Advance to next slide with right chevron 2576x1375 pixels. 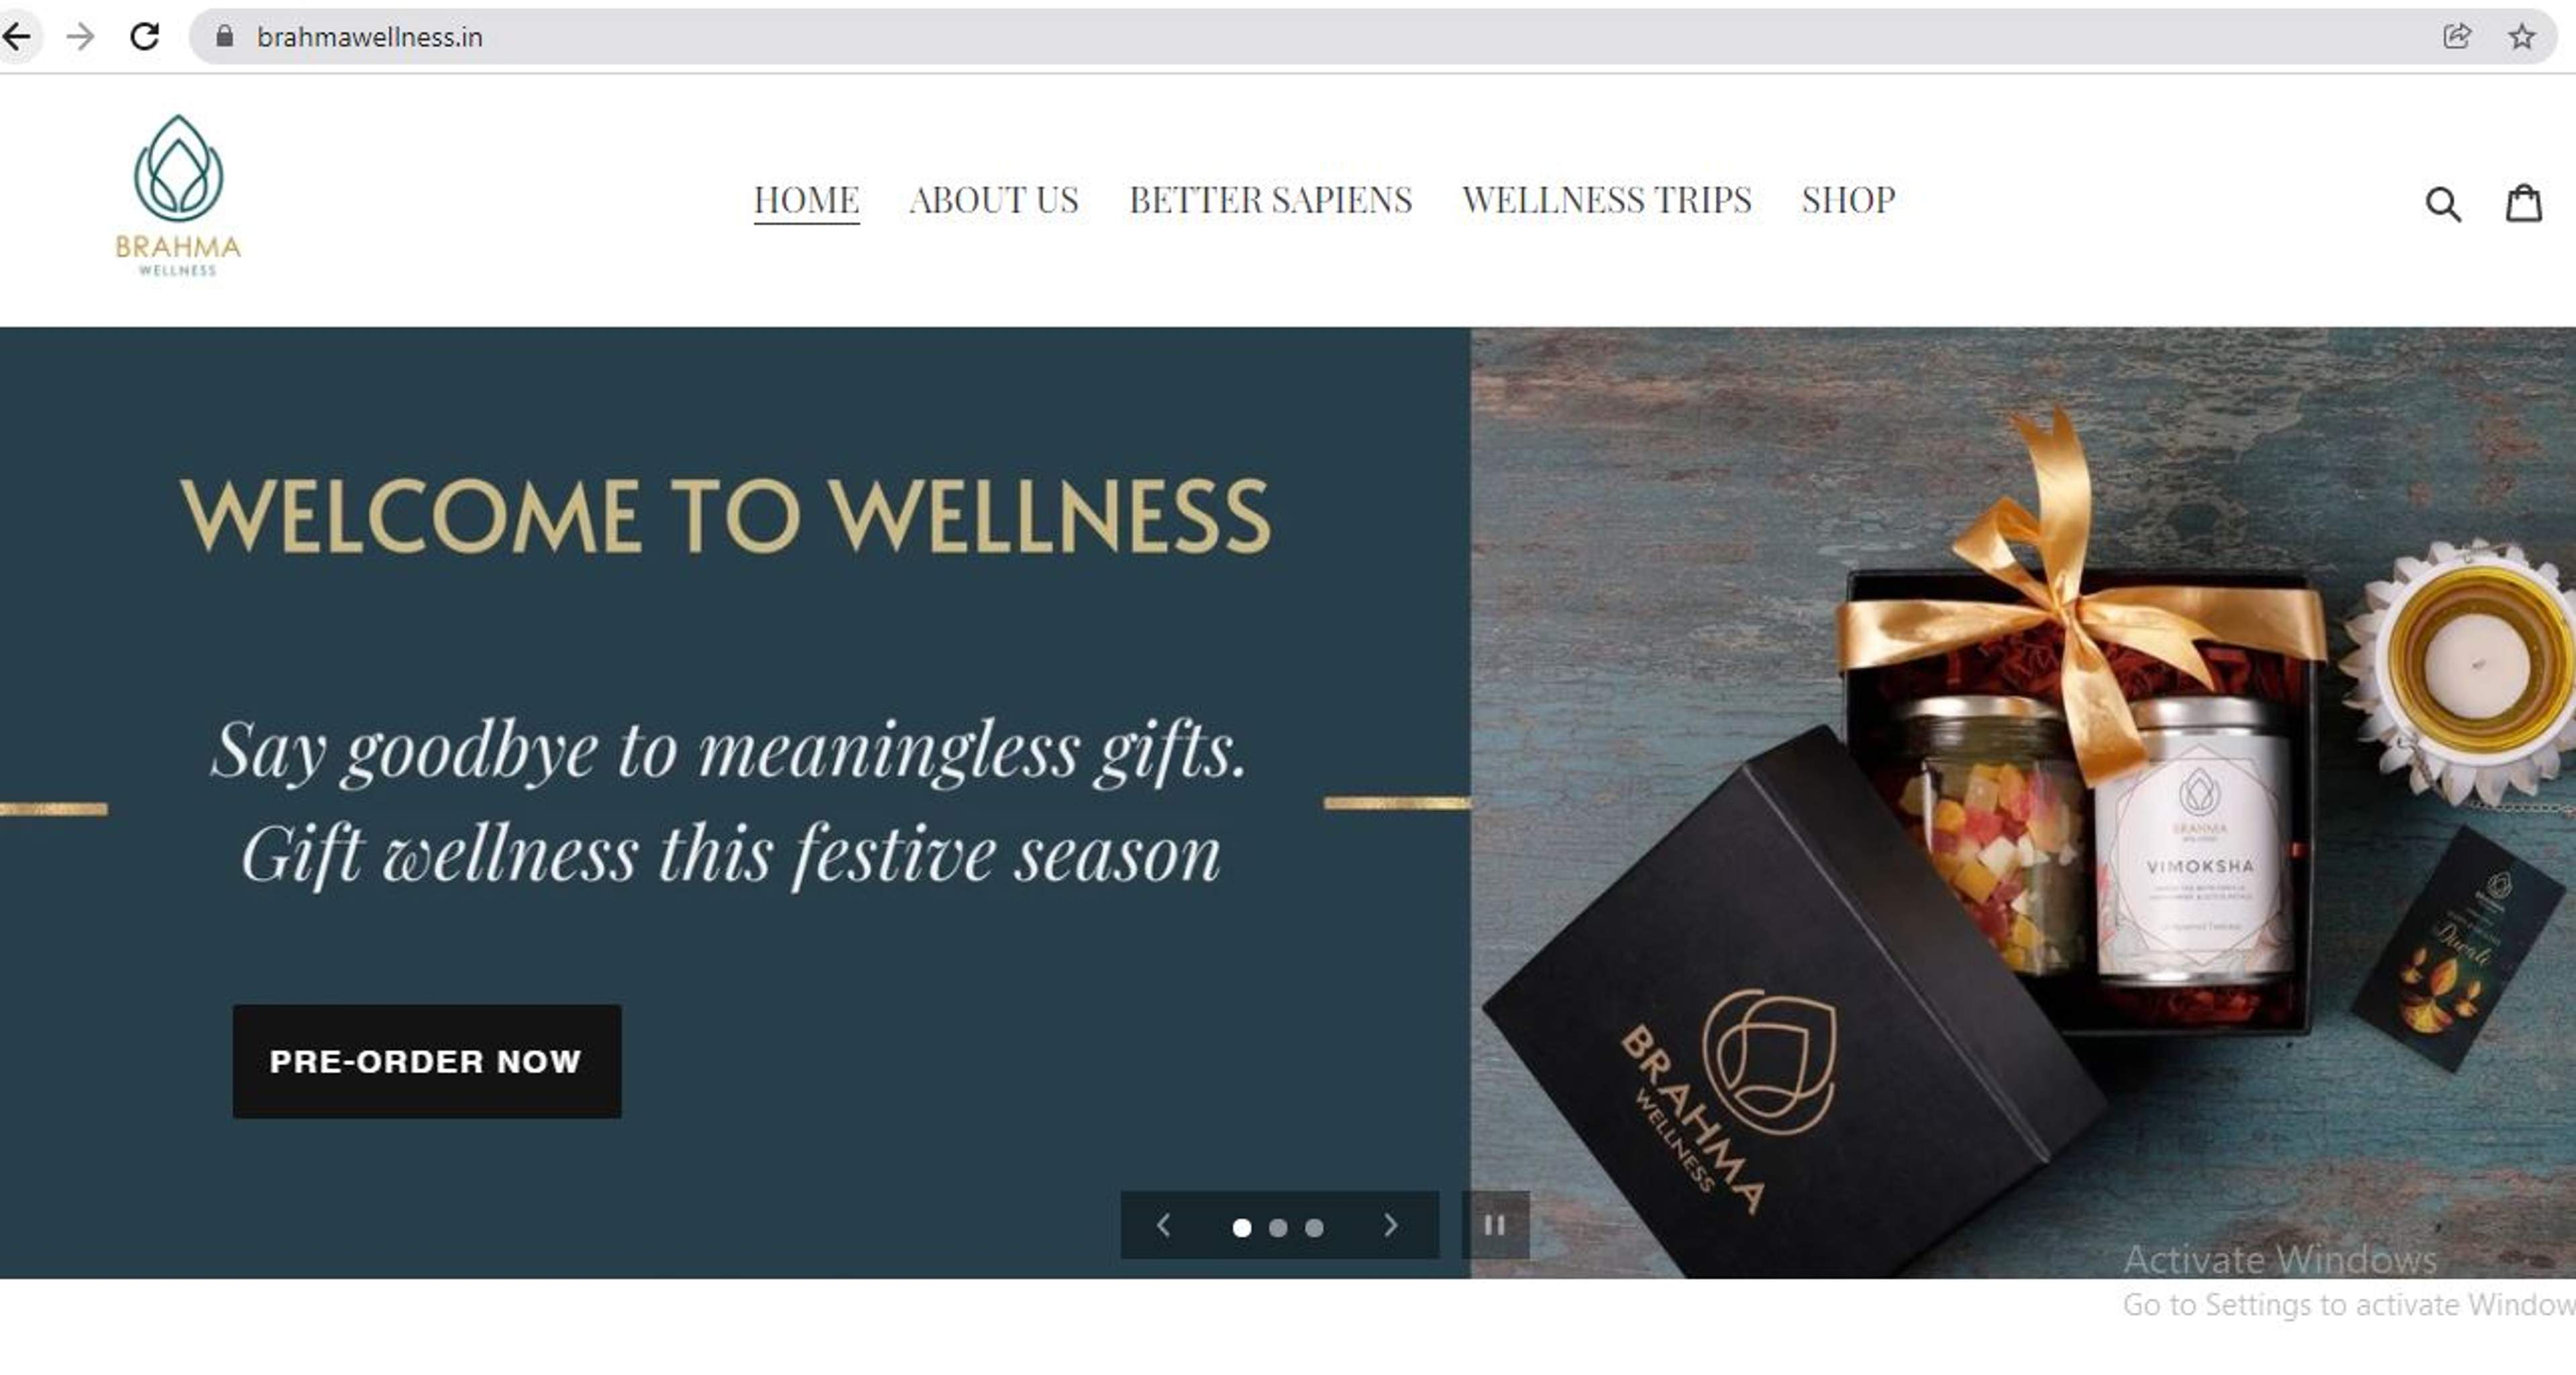(x=1390, y=1225)
